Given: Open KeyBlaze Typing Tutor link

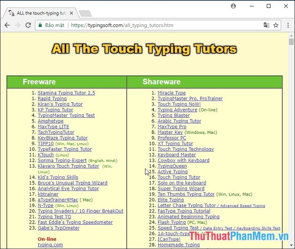Looking at the screenshot, I should coord(63,138).
